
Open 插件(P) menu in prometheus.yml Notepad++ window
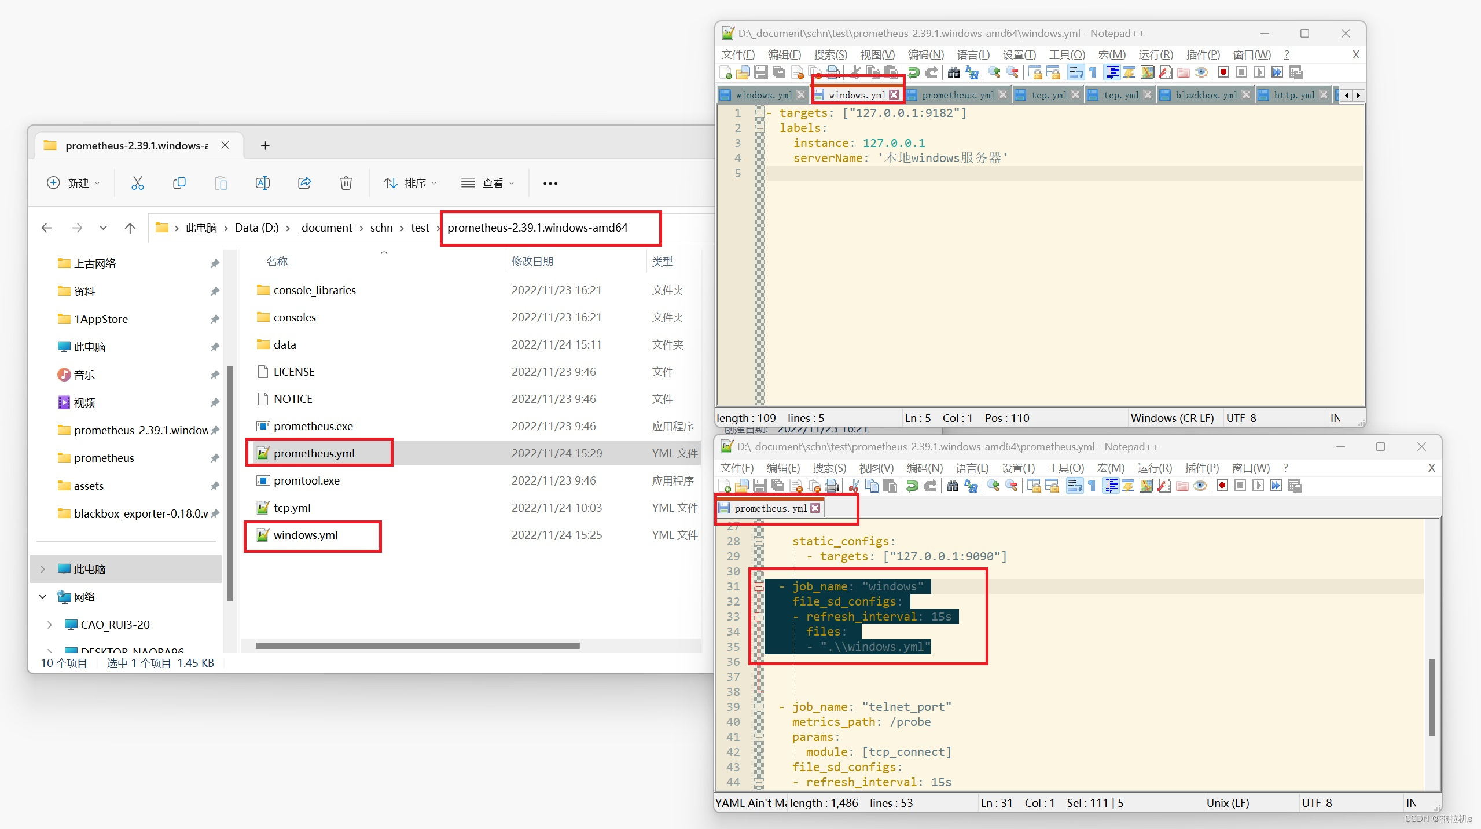[1201, 468]
